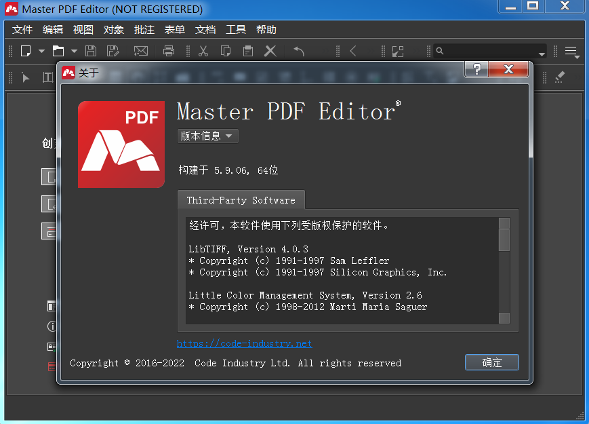Open the 编辑 menu
Screen dimensions: 589x424
[x=53, y=30]
